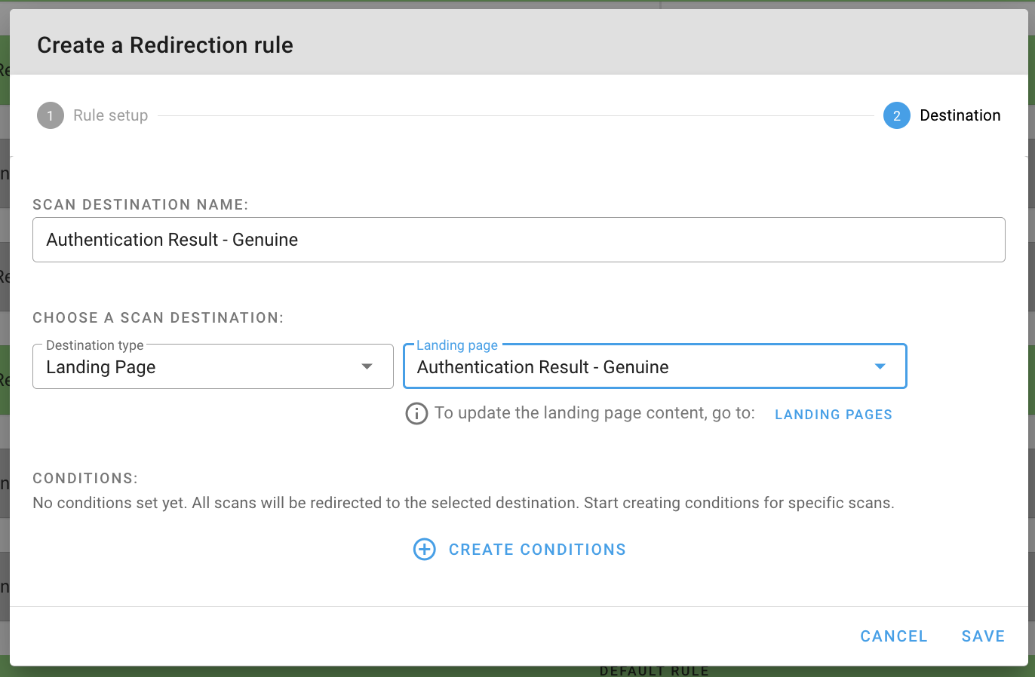Click the CREATE CONDITIONS text button
Screen dimensions: 1035x677
537,550
